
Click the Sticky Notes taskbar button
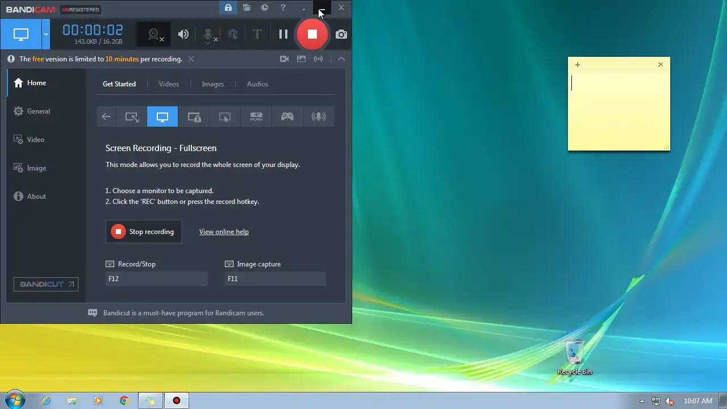pyautogui.click(x=150, y=400)
